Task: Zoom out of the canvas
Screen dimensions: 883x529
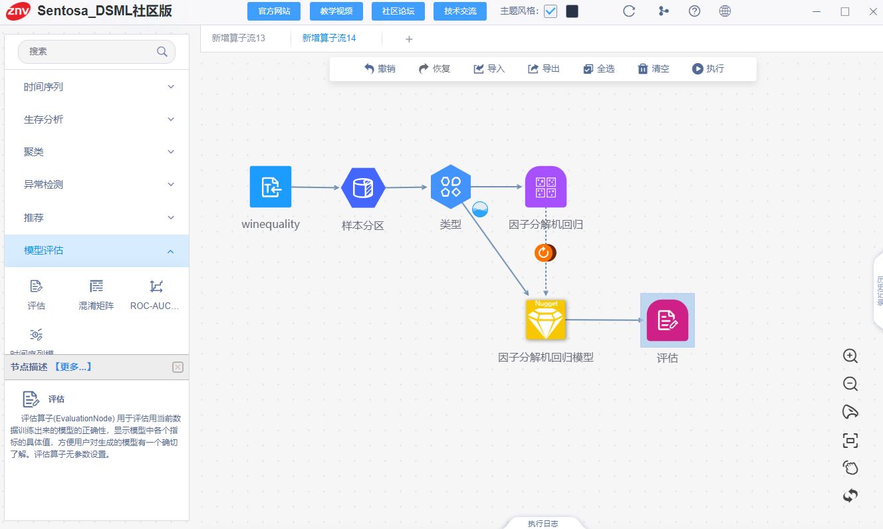Action: tap(850, 383)
